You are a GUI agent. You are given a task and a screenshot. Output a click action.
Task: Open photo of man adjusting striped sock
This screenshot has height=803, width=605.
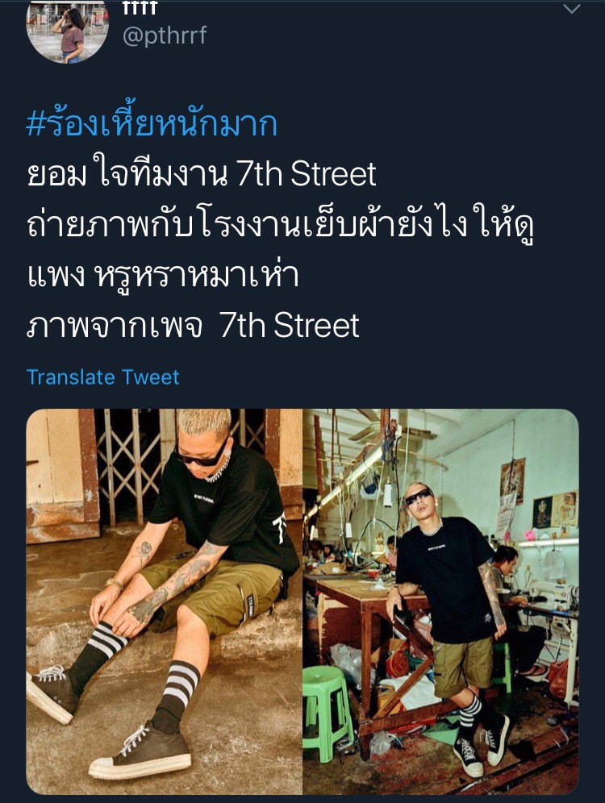(164, 601)
